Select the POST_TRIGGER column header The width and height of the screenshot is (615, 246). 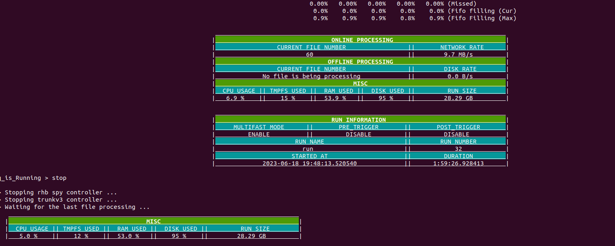[458, 127]
